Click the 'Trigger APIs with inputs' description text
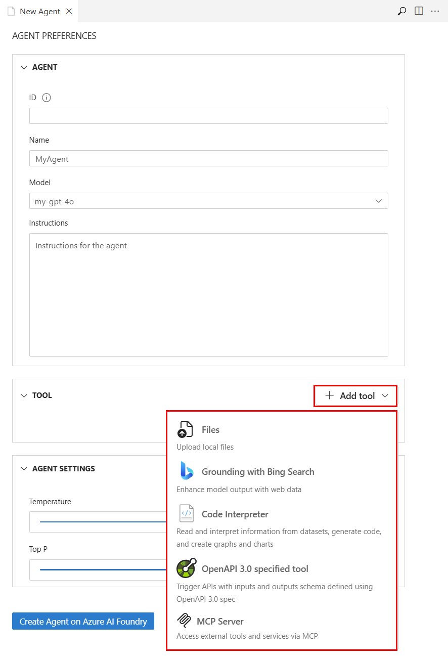The height and width of the screenshot is (662, 448). pyautogui.click(x=275, y=593)
